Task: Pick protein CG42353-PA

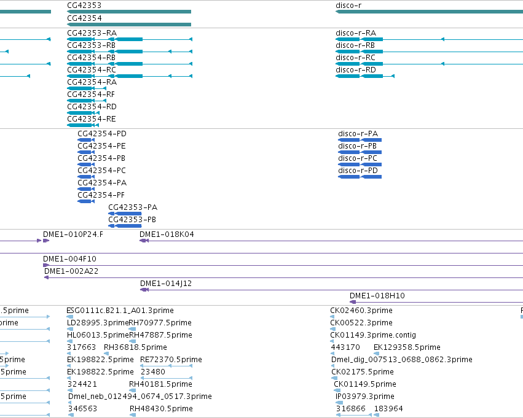Action: [x=125, y=214]
